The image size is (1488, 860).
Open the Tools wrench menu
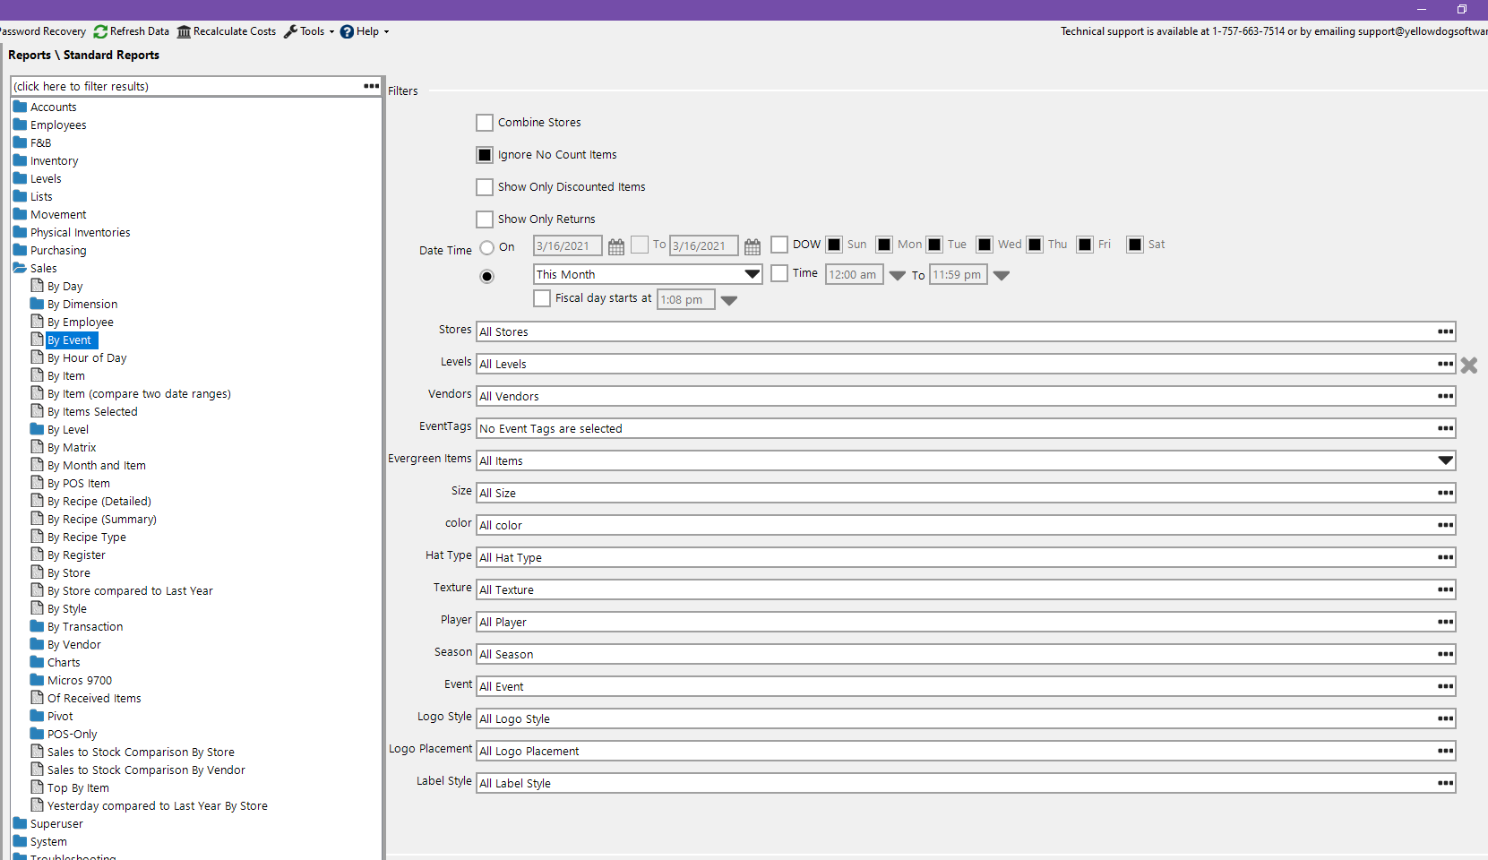click(309, 31)
